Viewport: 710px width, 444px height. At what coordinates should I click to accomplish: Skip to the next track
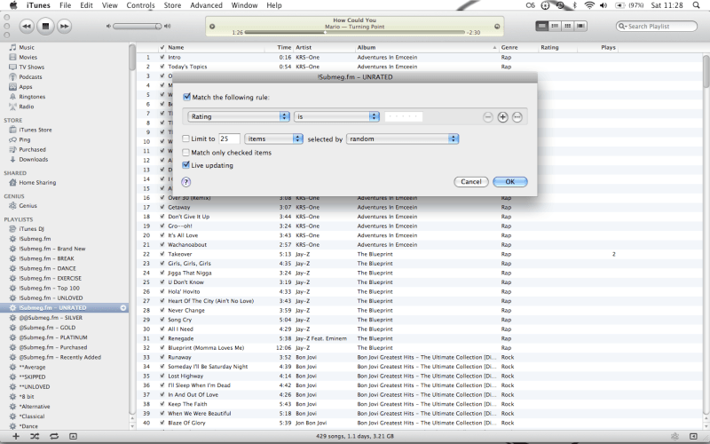65,27
